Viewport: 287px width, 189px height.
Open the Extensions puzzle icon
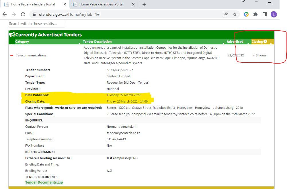(x=255, y=14)
